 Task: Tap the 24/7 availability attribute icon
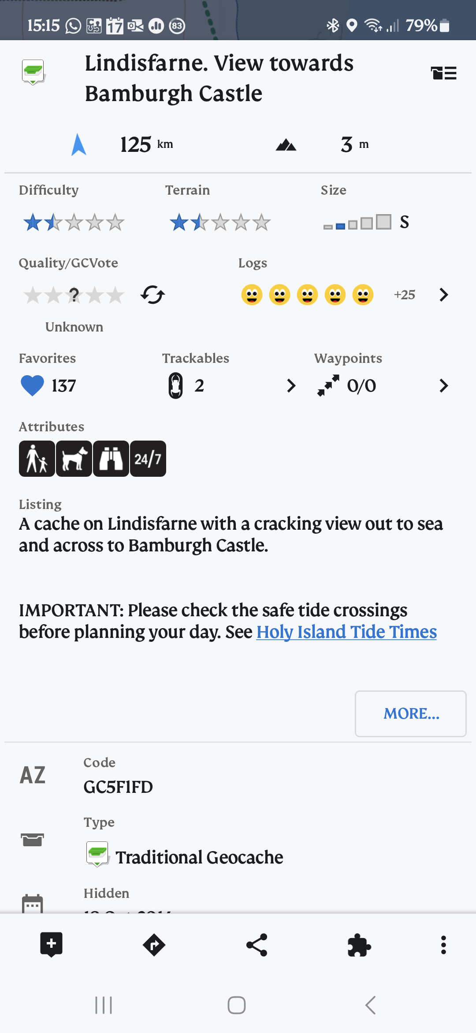tap(148, 459)
